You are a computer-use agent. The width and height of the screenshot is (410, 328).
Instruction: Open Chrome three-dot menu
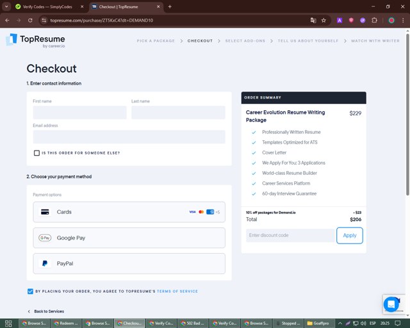pyautogui.click(x=403, y=20)
